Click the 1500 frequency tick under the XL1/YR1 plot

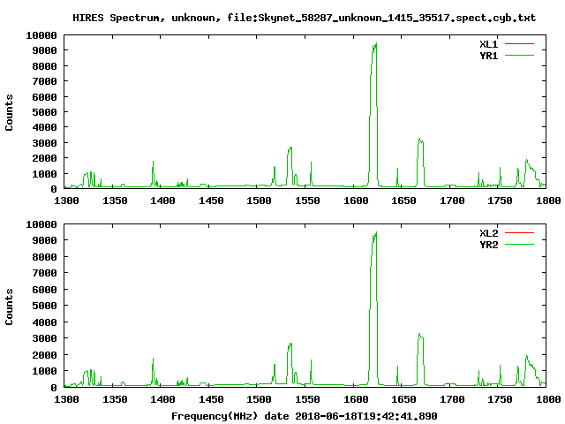259,201
